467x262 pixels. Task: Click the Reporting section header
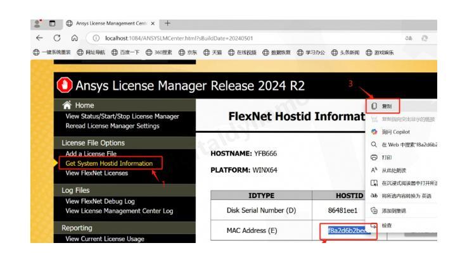[77, 228]
